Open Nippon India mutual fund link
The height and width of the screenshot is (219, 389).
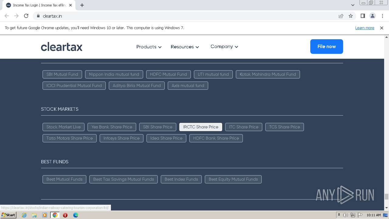(x=114, y=74)
